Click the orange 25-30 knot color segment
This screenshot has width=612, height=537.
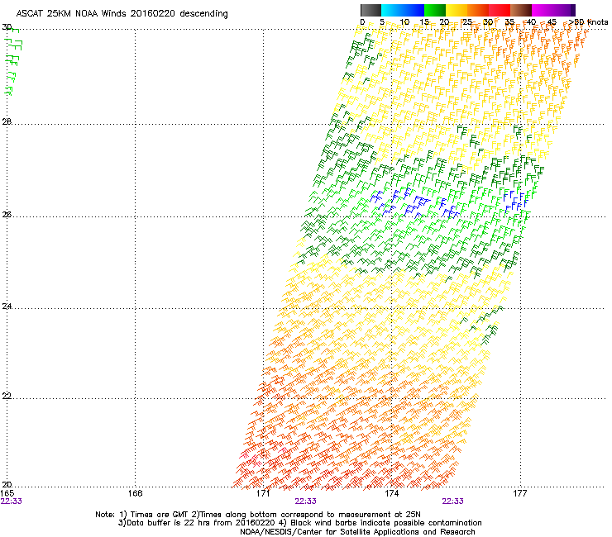(x=478, y=10)
